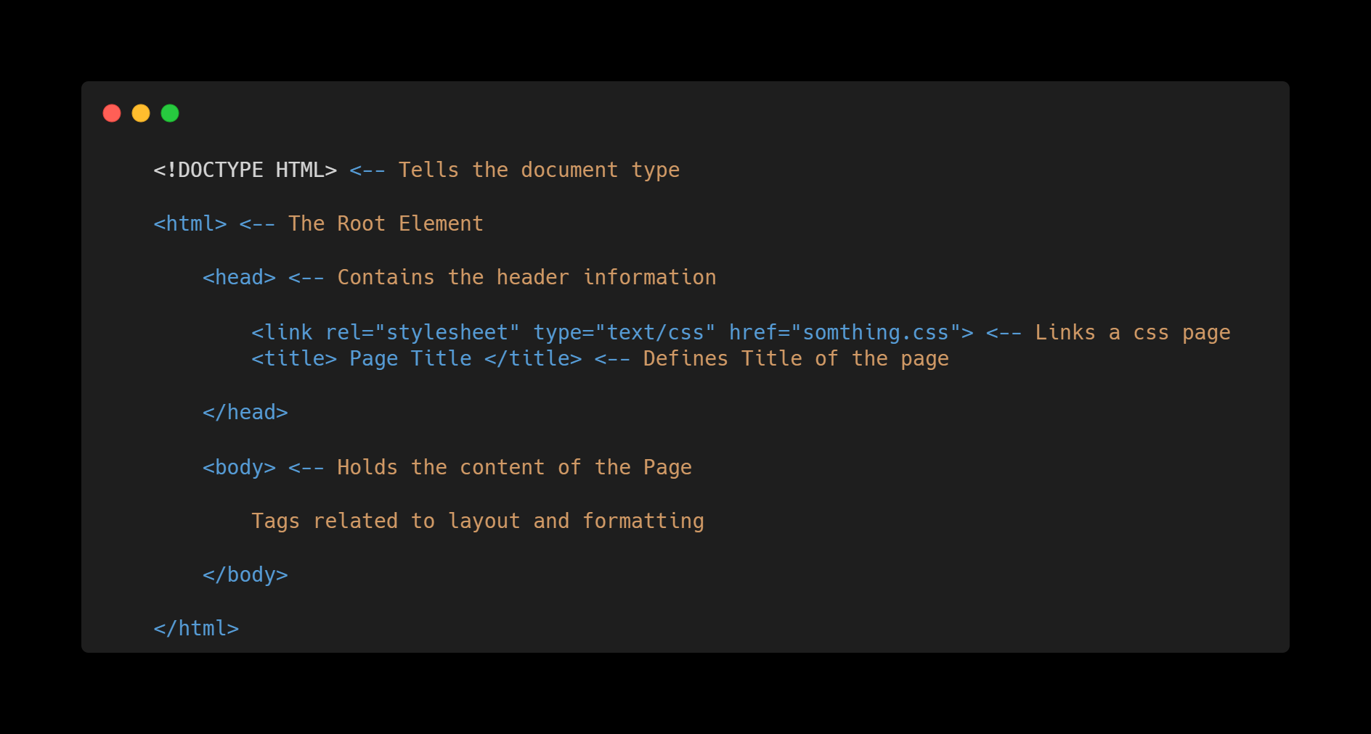Click the closing </head> tag
The width and height of the screenshot is (1371, 734).
[x=245, y=412]
